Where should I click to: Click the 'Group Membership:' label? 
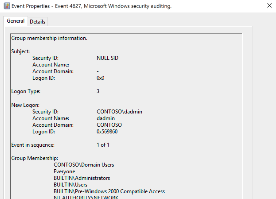click(35, 158)
